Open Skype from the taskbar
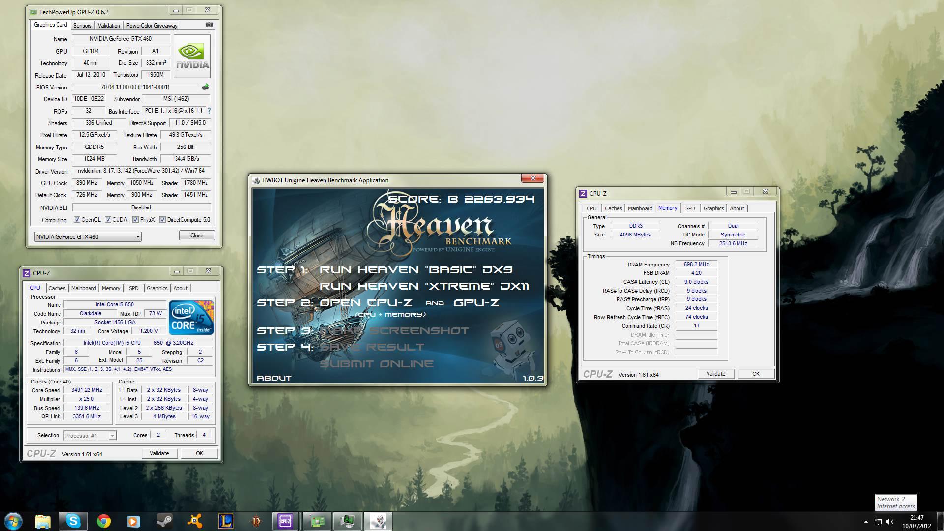 pyautogui.click(x=73, y=521)
